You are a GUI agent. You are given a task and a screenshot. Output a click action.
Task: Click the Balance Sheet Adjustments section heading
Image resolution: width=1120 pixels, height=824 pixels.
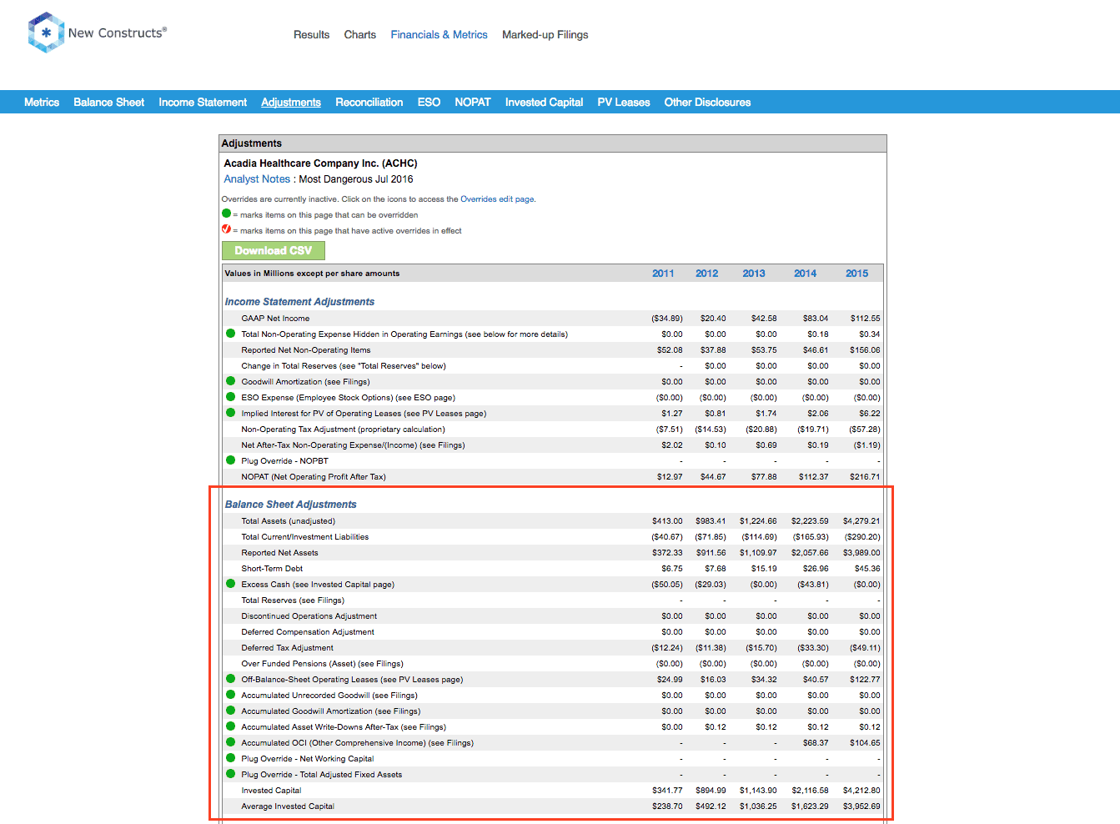coord(290,505)
